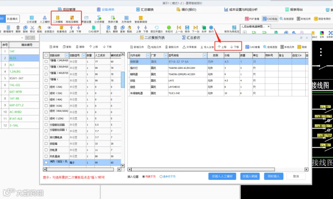The width and height of the screenshot is (333, 199).
Task: Open the 型号规格 column filter dropdown
Action: (x=205, y=55)
